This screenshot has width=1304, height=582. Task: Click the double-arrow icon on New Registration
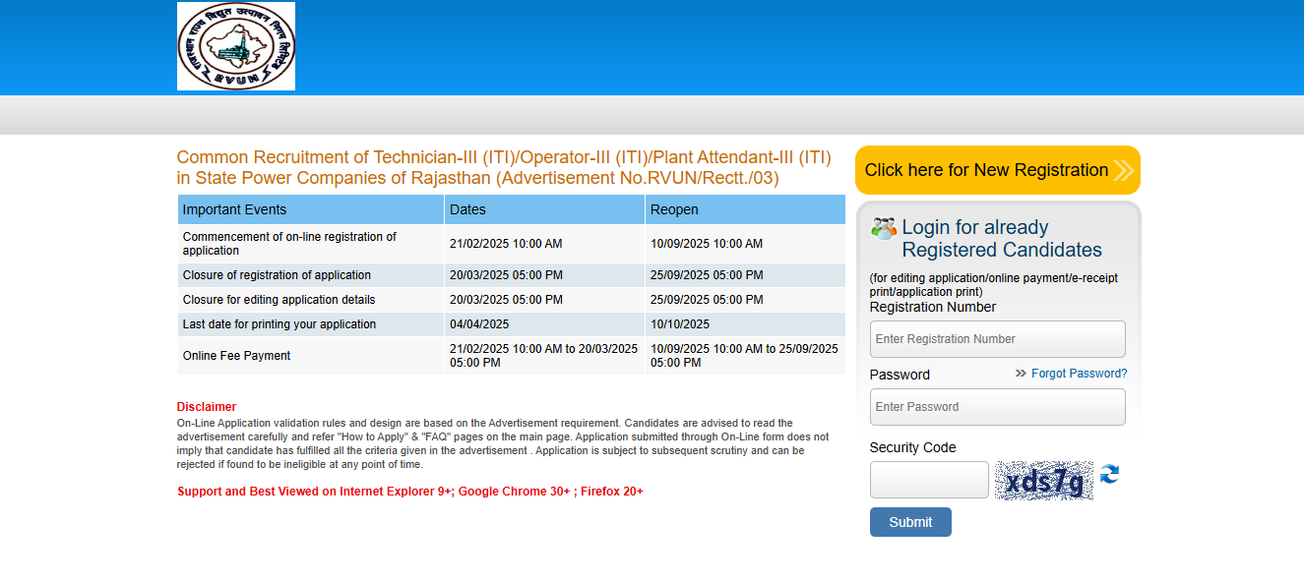tap(1123, 171)
